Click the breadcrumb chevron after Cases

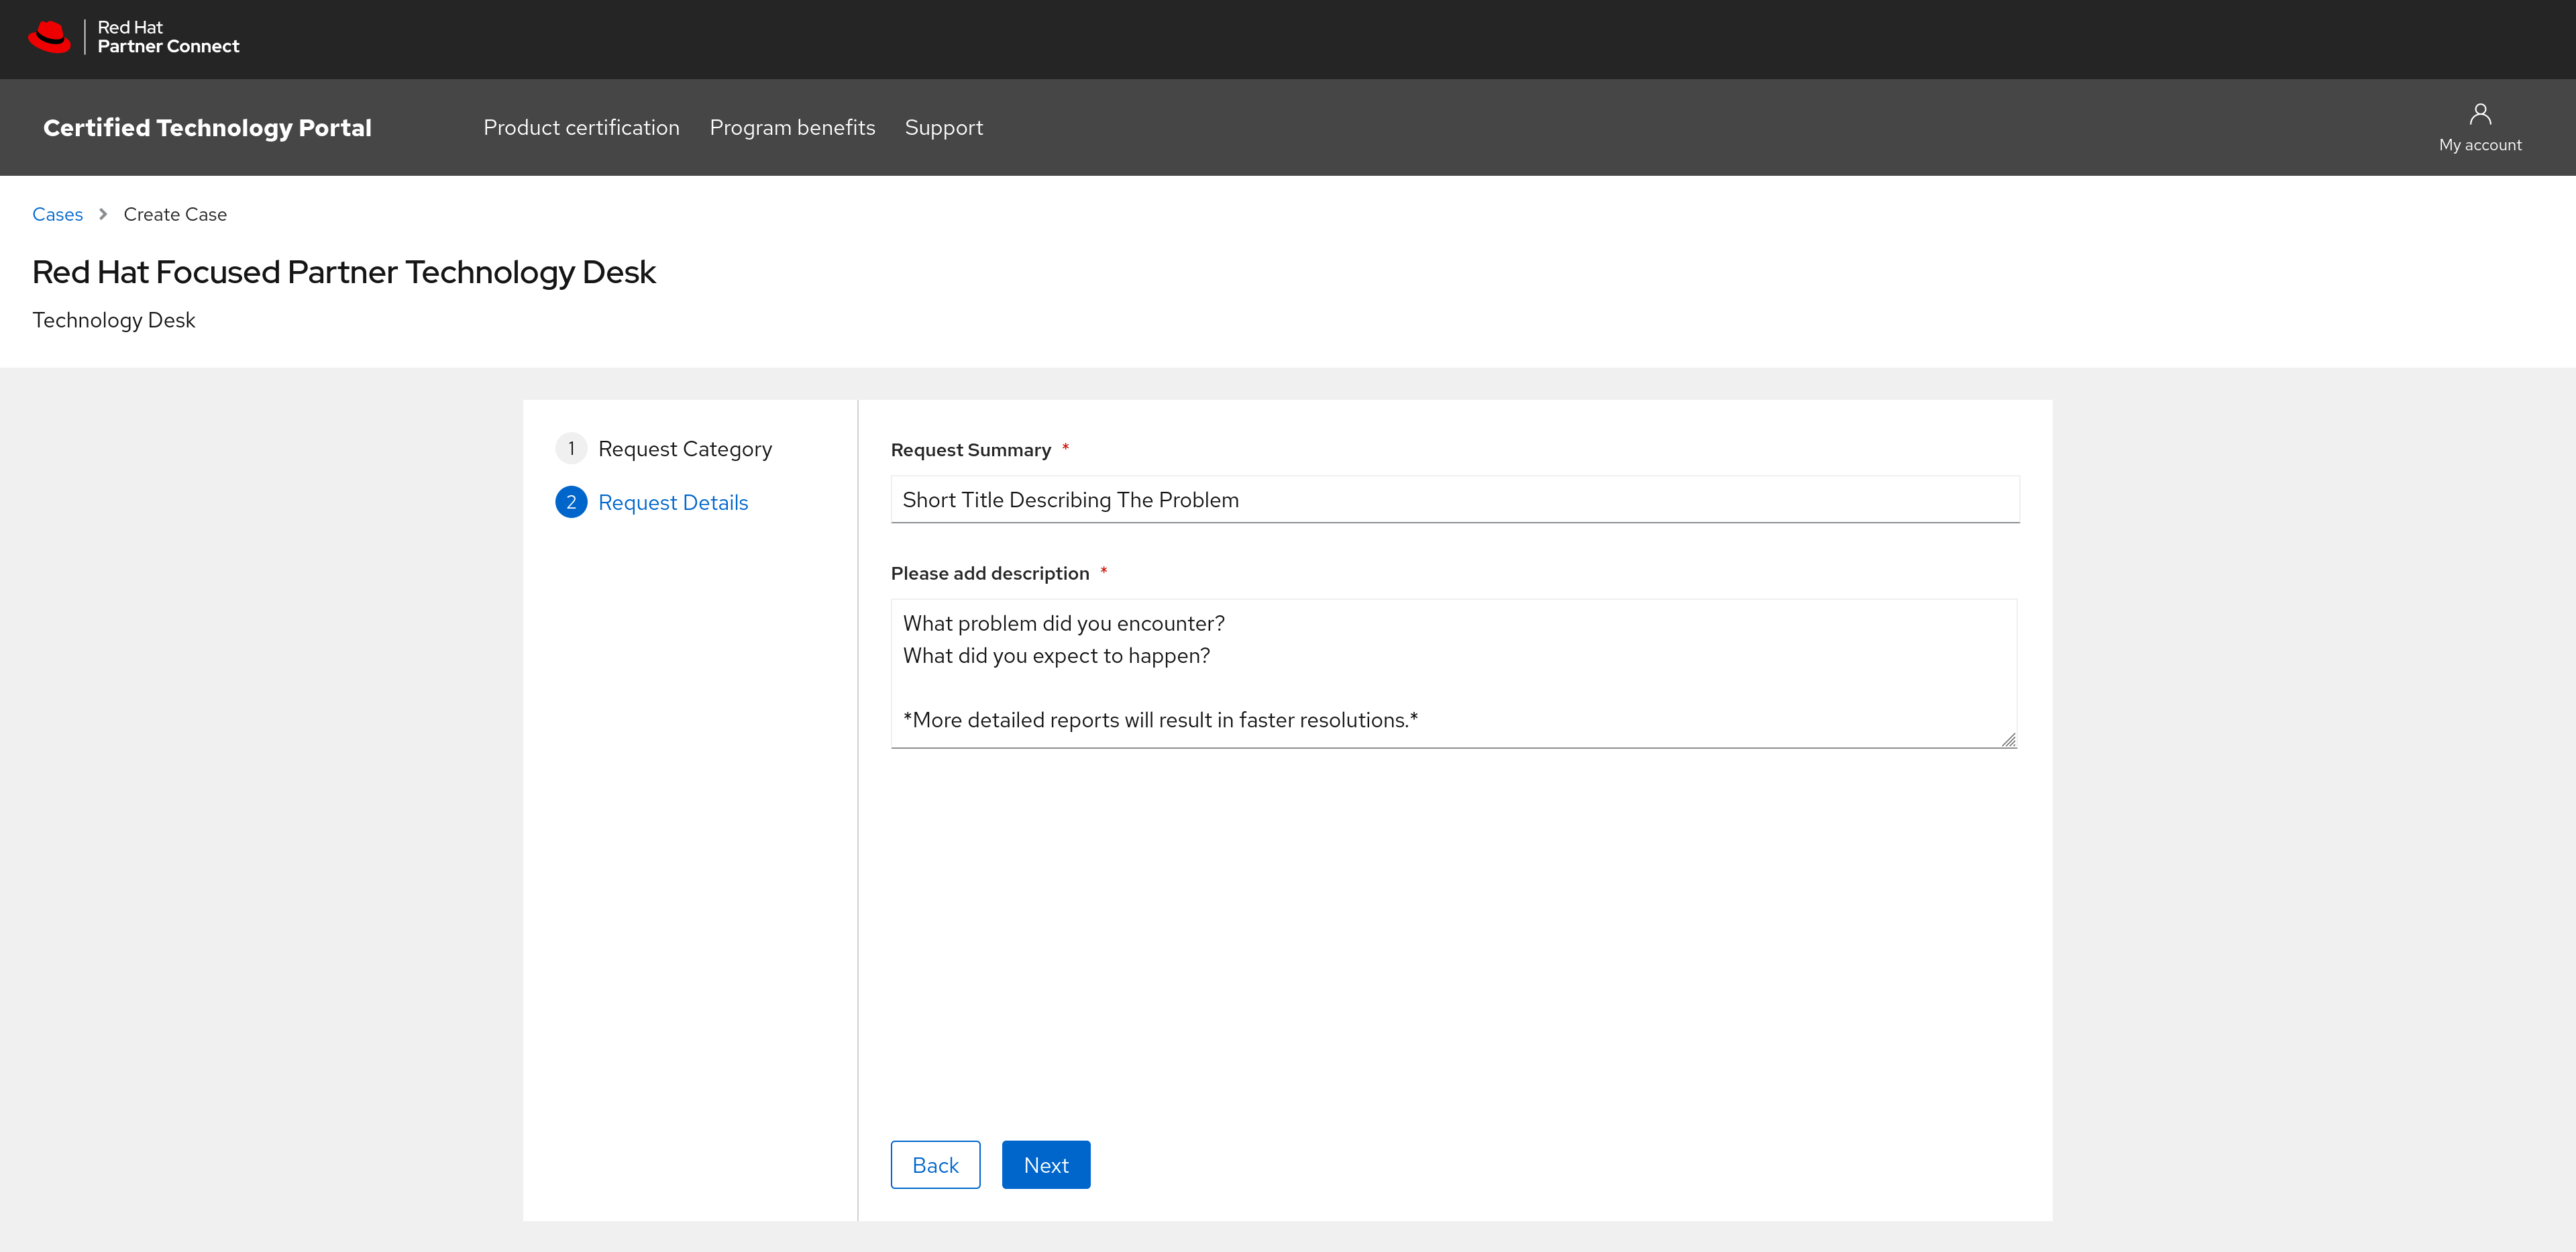[x=103, y=214]
